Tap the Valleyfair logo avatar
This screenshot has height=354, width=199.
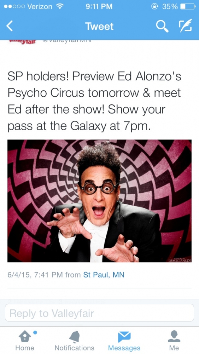[22, 42]
